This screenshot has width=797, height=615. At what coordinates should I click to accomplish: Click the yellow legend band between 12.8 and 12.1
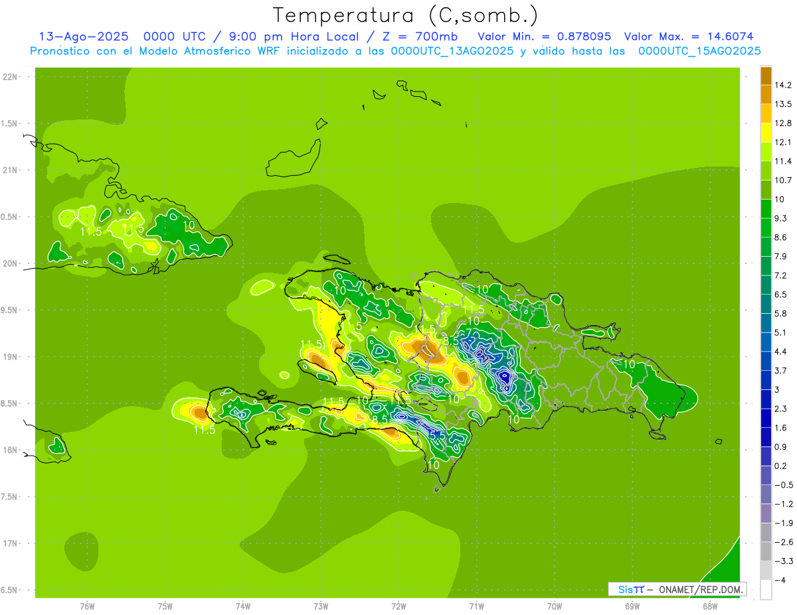point(766,133)
